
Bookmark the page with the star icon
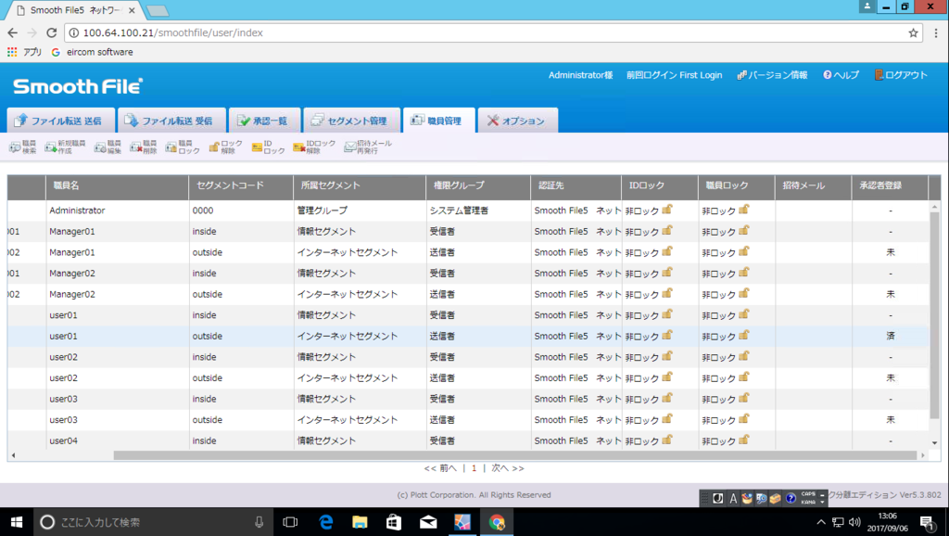pos(913,32)
